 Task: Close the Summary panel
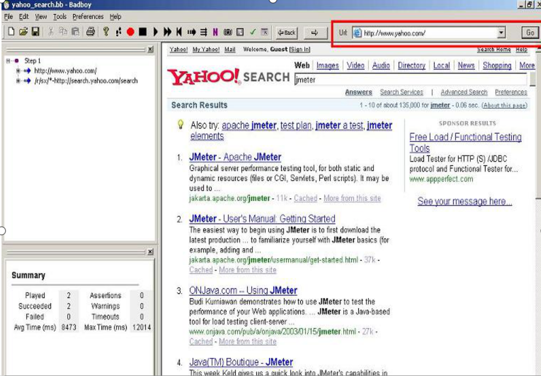[x=150, y=252]
